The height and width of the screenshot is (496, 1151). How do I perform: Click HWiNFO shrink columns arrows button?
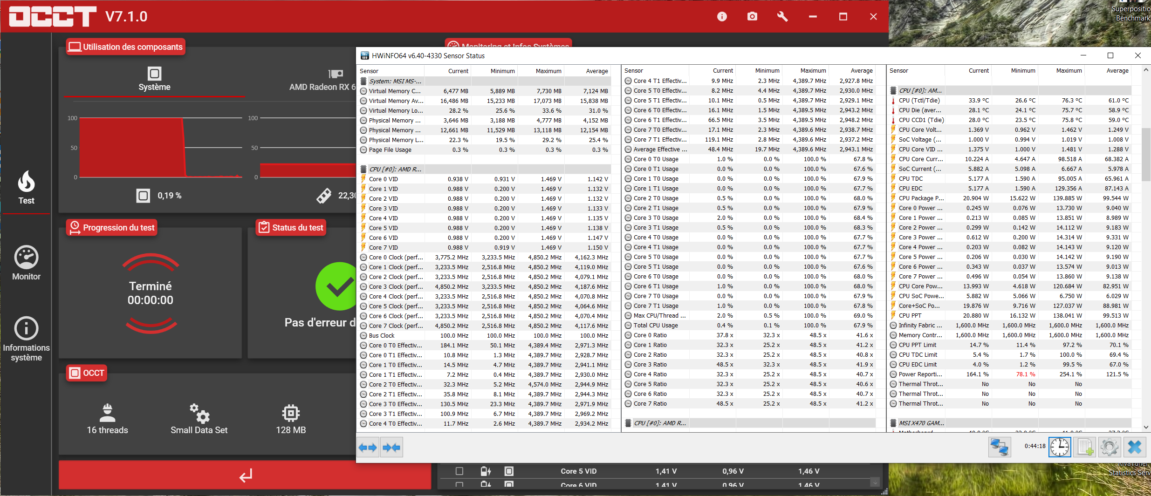391,448
